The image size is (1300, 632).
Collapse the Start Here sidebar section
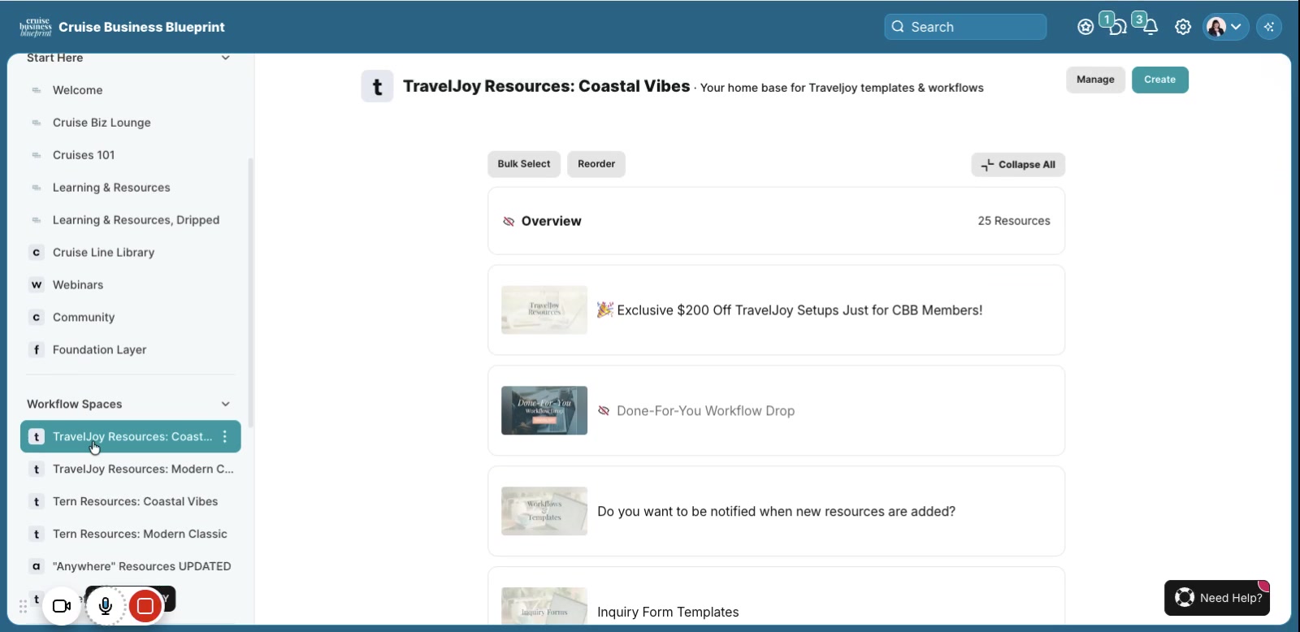click(226, 58)
